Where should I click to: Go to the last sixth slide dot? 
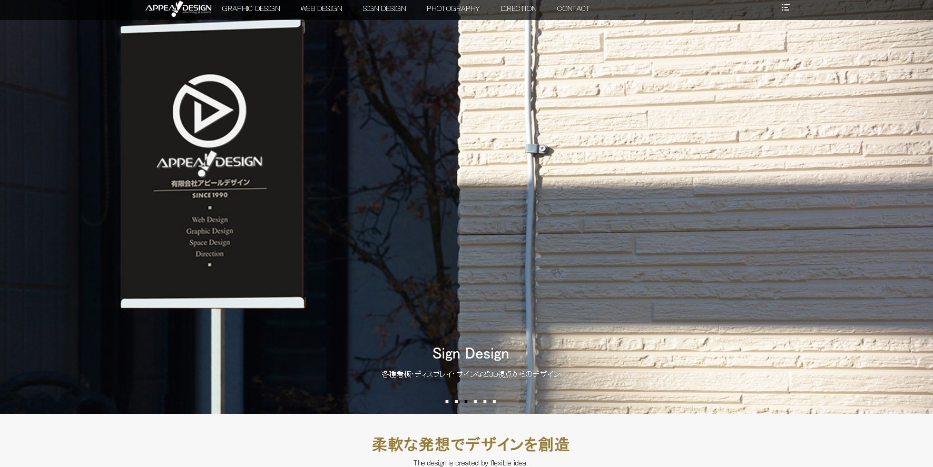click(x=494, y=401)
